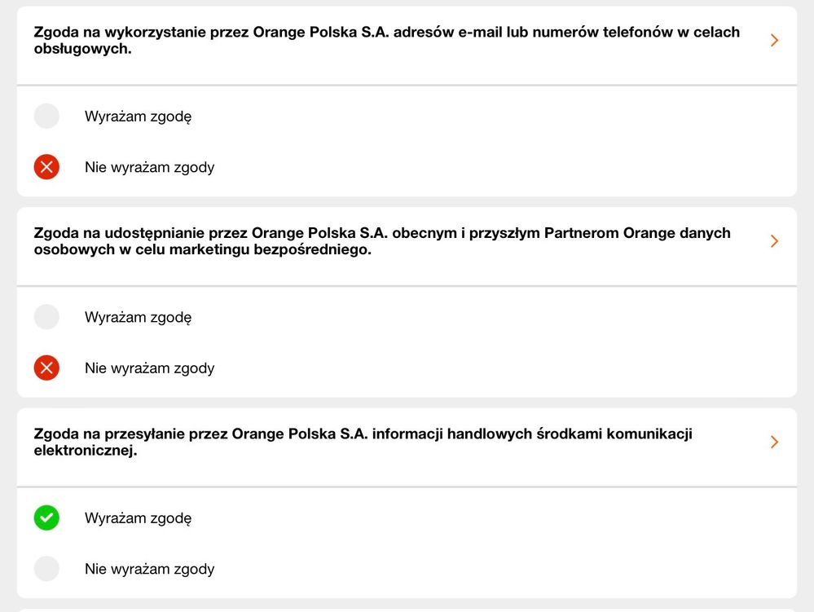Open heading about sending commercial information electronically

click(x=363, y=442)
